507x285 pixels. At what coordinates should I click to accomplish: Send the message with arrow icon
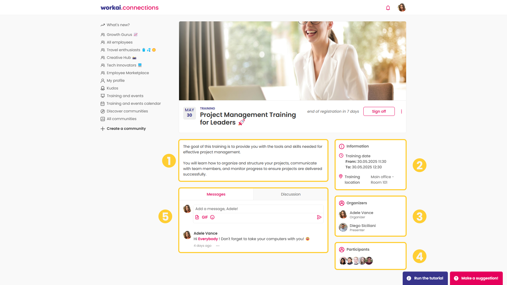[319, 217]
